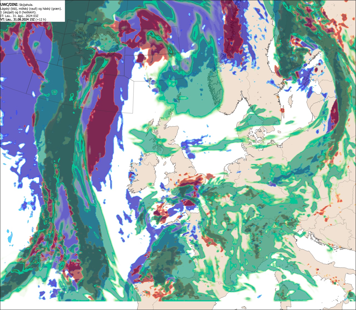Image resolution: width=356 pixels, height=310 pixels.
Task: Select the 'Lágský (blá), miðský (rauð) og háský (græn).' line
Action: pyautogui.click(x=31, y=9)
